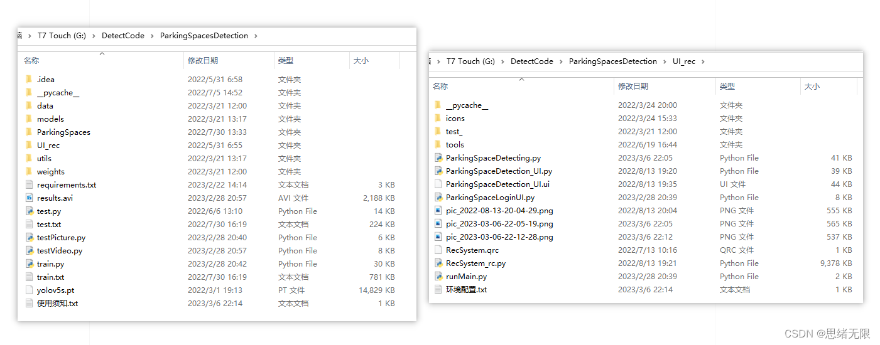This screenshot has width=880, height=345.
Task: Sort UI_rec window by 名称 column
Action: [x=440, y=86]
